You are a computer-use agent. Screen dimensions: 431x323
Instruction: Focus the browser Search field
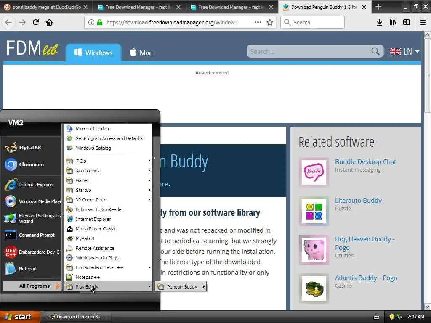click(313, 22)
